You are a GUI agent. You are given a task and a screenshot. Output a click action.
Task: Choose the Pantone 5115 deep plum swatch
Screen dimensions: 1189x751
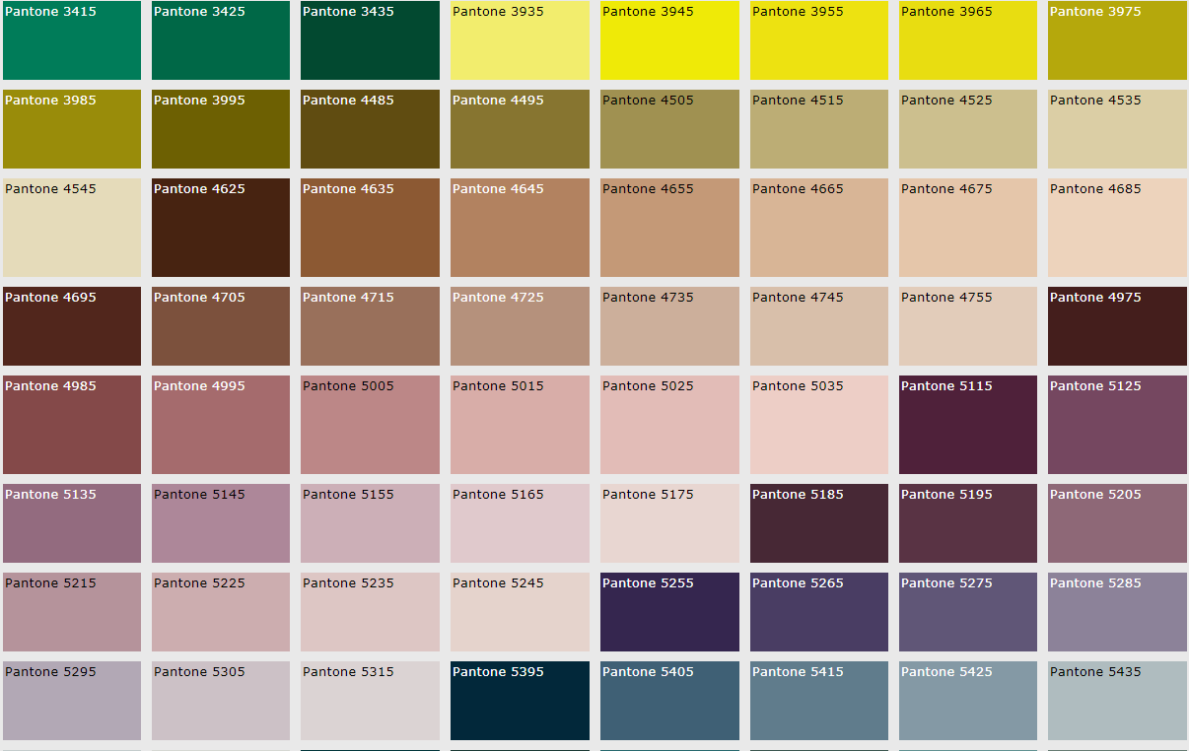968,425
